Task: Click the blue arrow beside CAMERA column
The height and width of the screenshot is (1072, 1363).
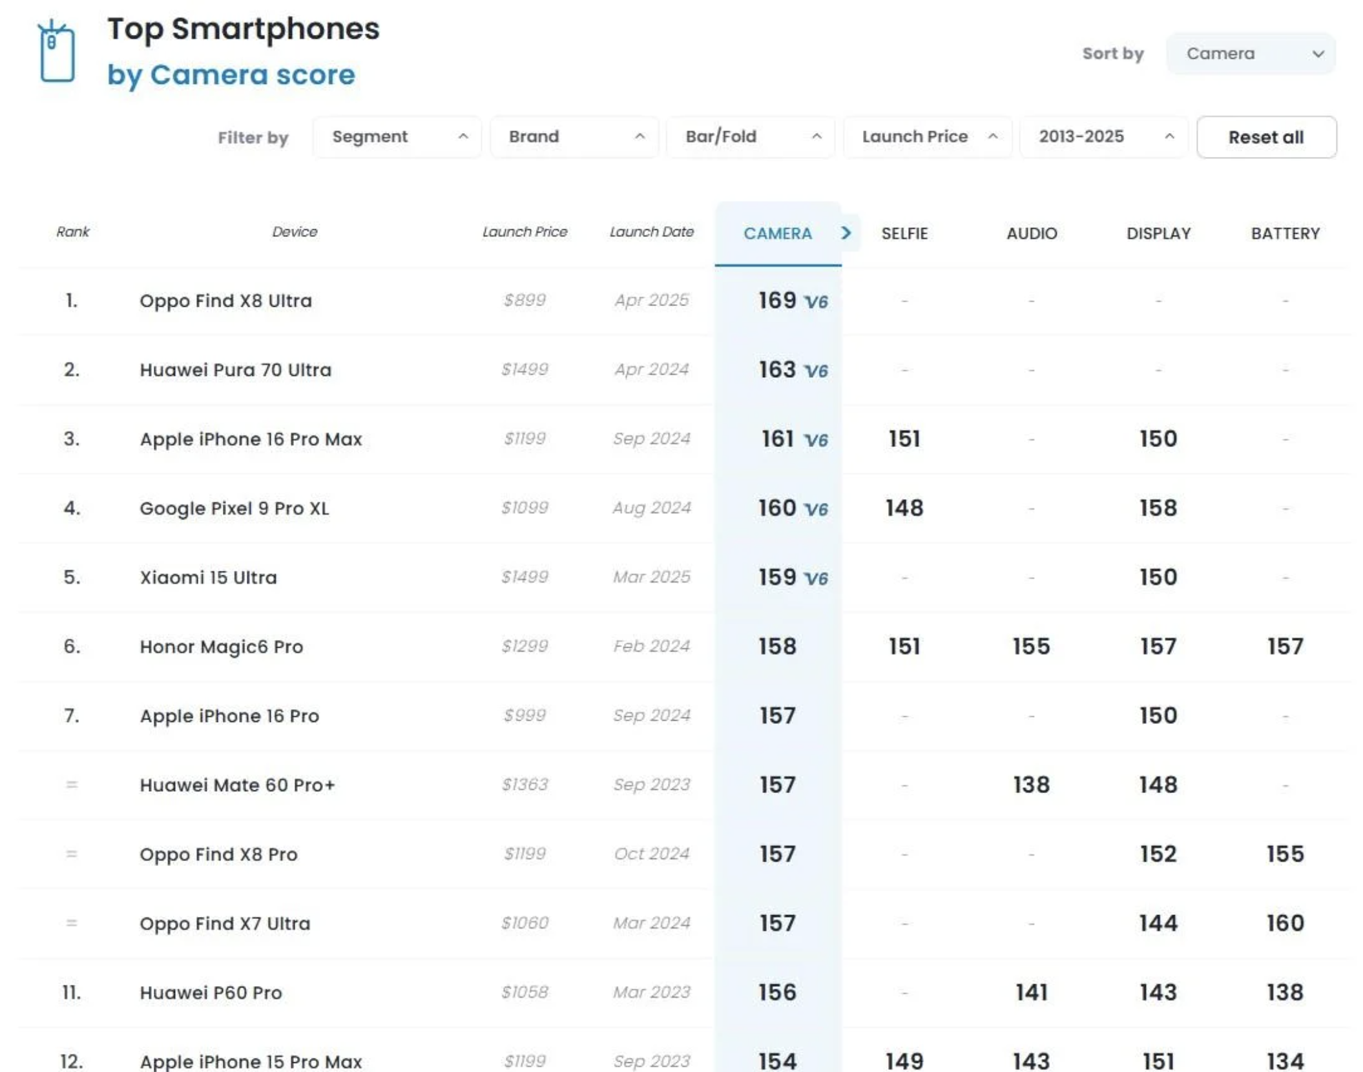Action: [846, 233]
